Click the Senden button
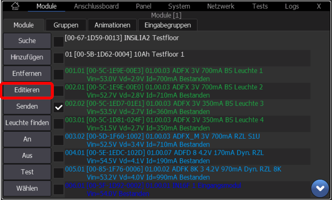 pyautogui.click(x=27, y=106)
